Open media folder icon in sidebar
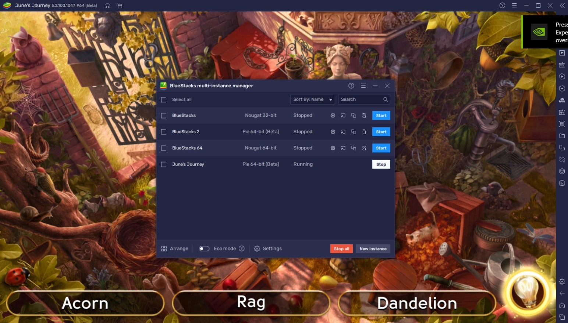The height and width of the screenshot is (323, 568). (562, 136)
